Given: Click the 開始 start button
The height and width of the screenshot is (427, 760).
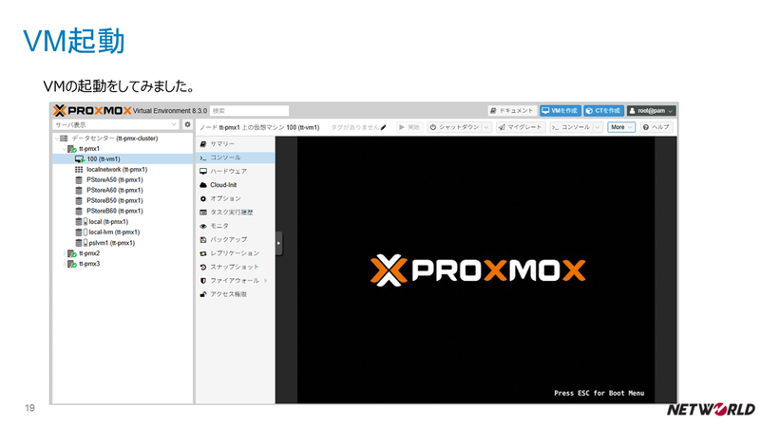Looking at the screenshot, I should tap(409, 127).
